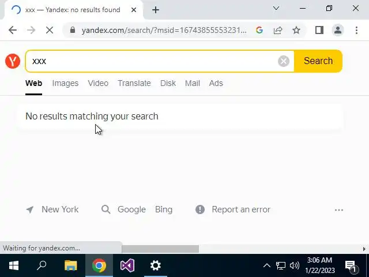Click the exclamation mark error icon
The width and height of the screenshot is (369, 277).
[200, 209]
